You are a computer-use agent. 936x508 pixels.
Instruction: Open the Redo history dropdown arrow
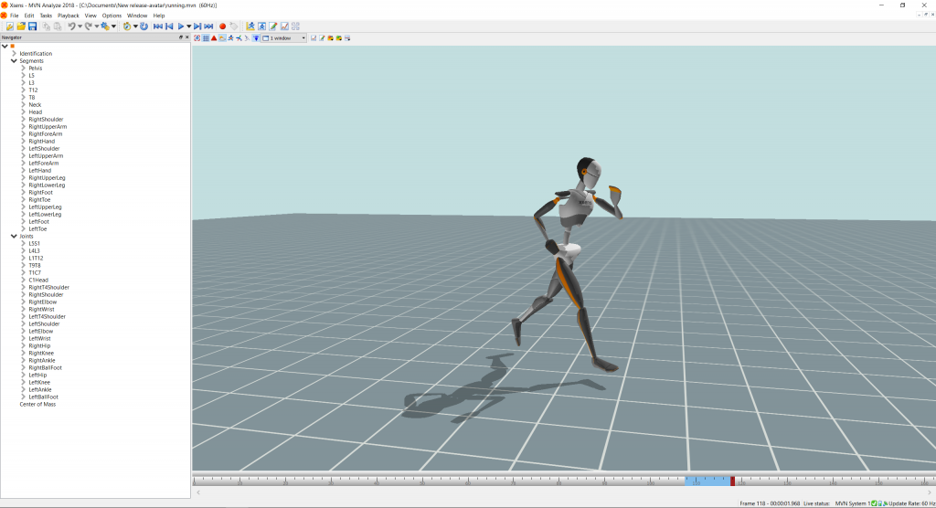[97, 26]
